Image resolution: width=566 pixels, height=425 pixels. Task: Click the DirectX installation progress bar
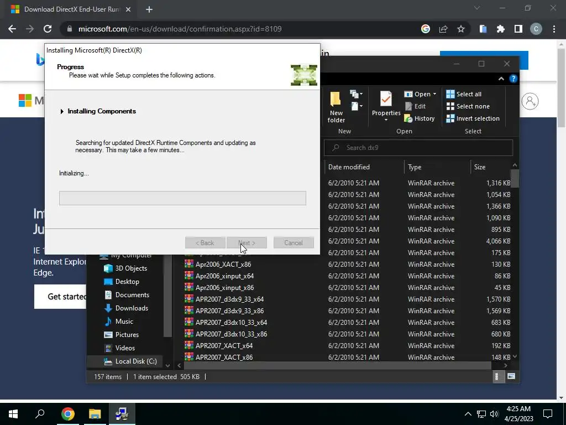click(x=182, y=198)
